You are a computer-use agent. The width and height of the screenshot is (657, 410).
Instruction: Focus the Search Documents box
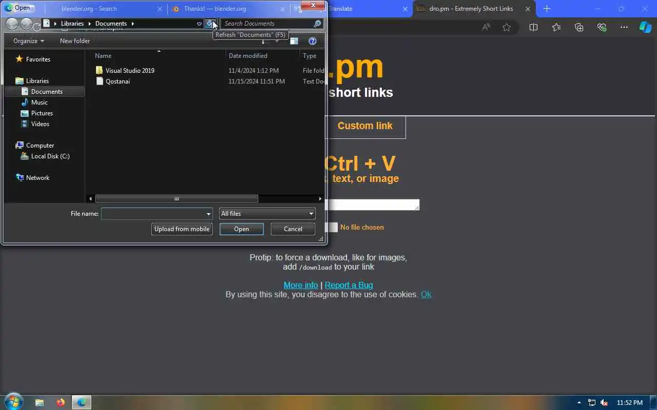[267, 24]
